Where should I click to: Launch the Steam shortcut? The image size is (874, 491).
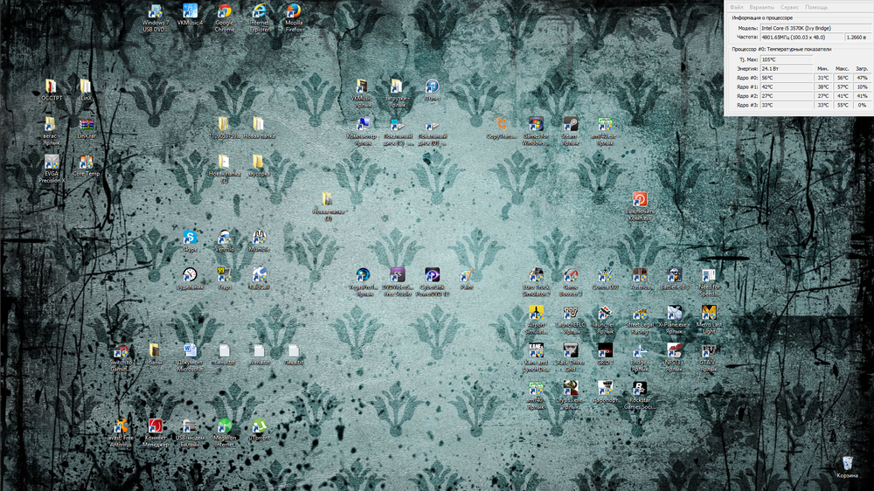point(570,131)
